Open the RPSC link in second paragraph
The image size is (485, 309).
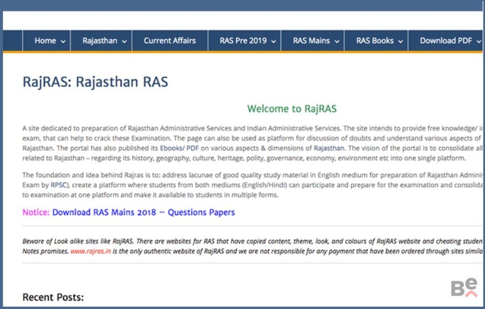coord(59,184)
